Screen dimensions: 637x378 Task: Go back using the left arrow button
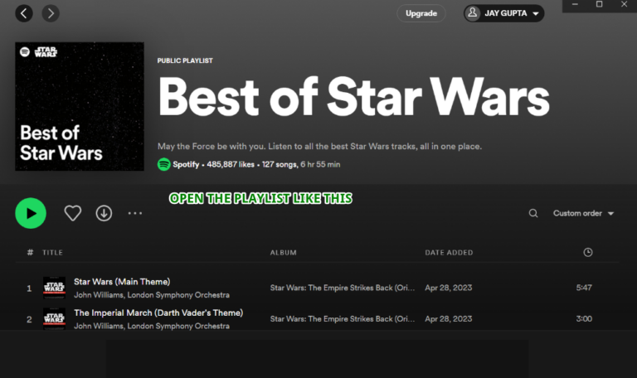coord(24,13)
